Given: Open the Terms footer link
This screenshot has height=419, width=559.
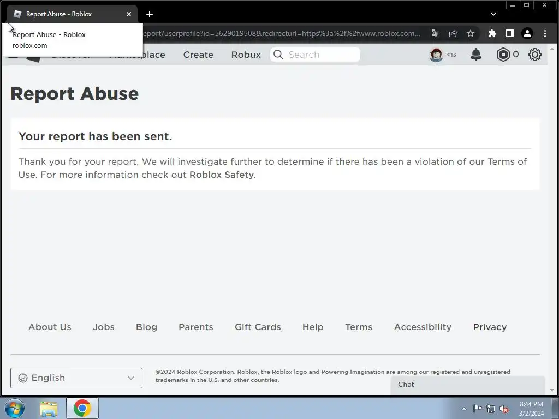Looking at the screenshot, I should point(359,327).
